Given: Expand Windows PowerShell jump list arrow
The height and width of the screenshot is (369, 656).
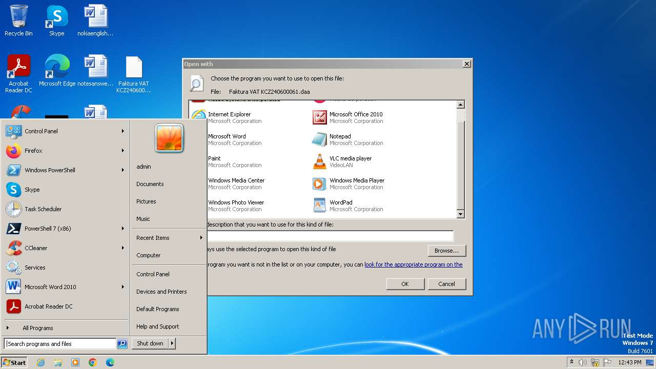Looking at the screenshot, I should point(123,170).
